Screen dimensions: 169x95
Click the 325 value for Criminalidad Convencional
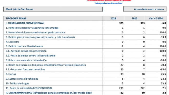[121, 23]
